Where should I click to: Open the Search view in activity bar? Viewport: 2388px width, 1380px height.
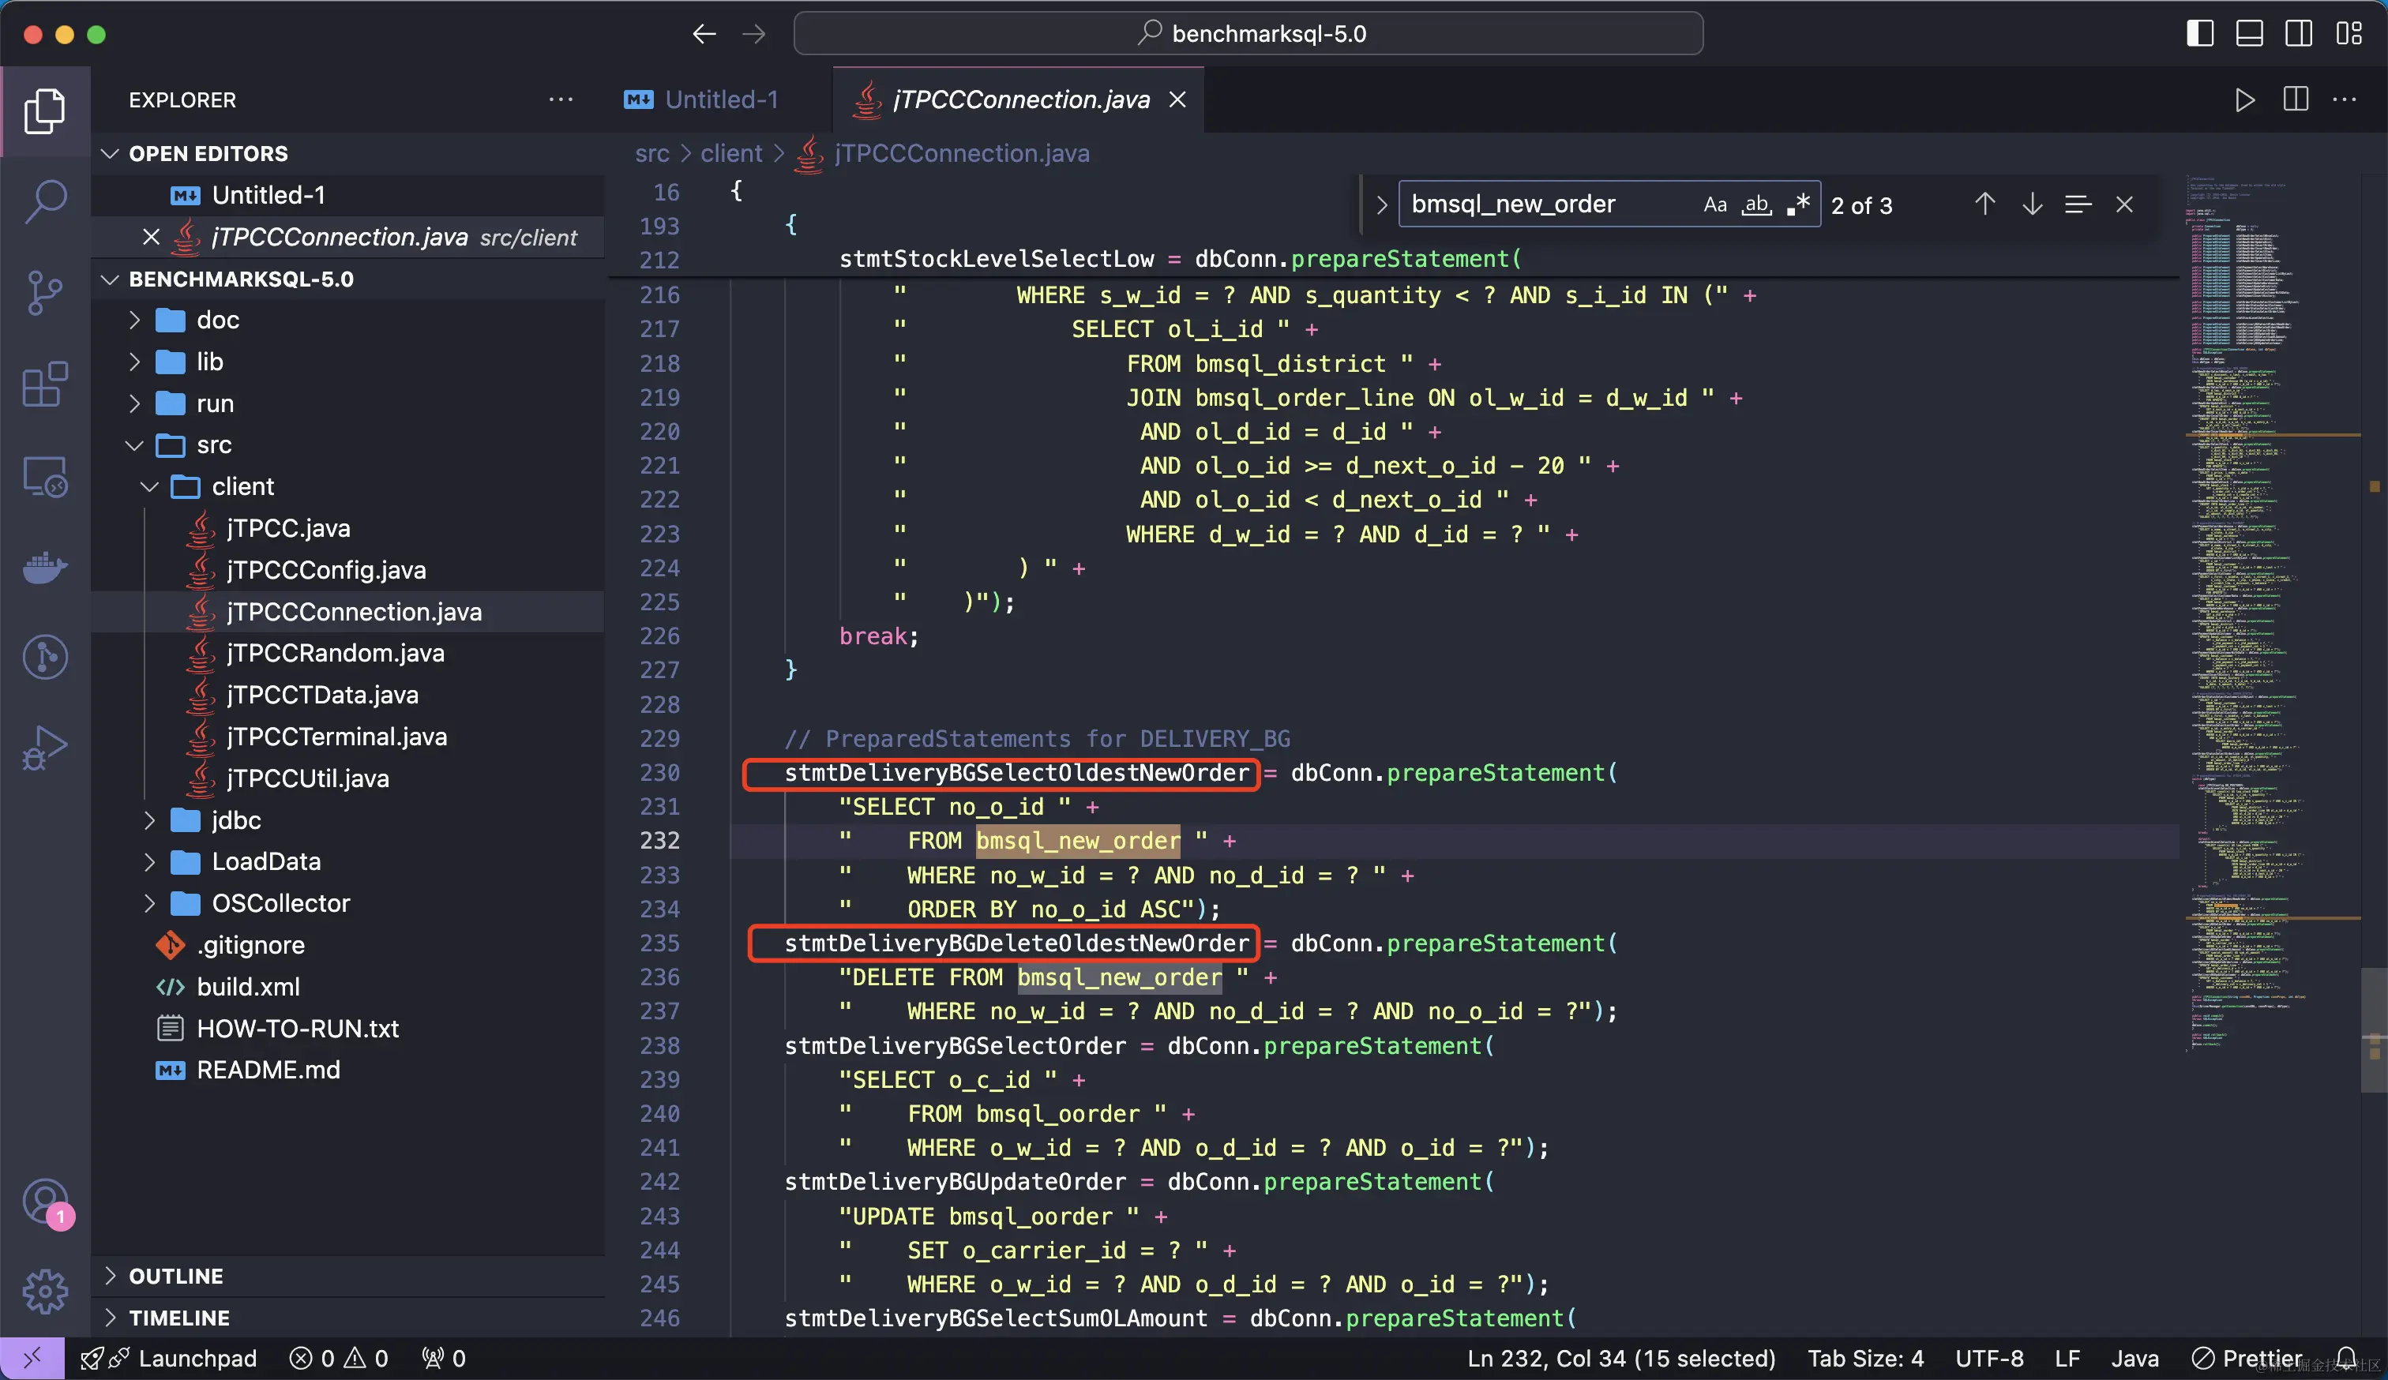click(44, 201)
